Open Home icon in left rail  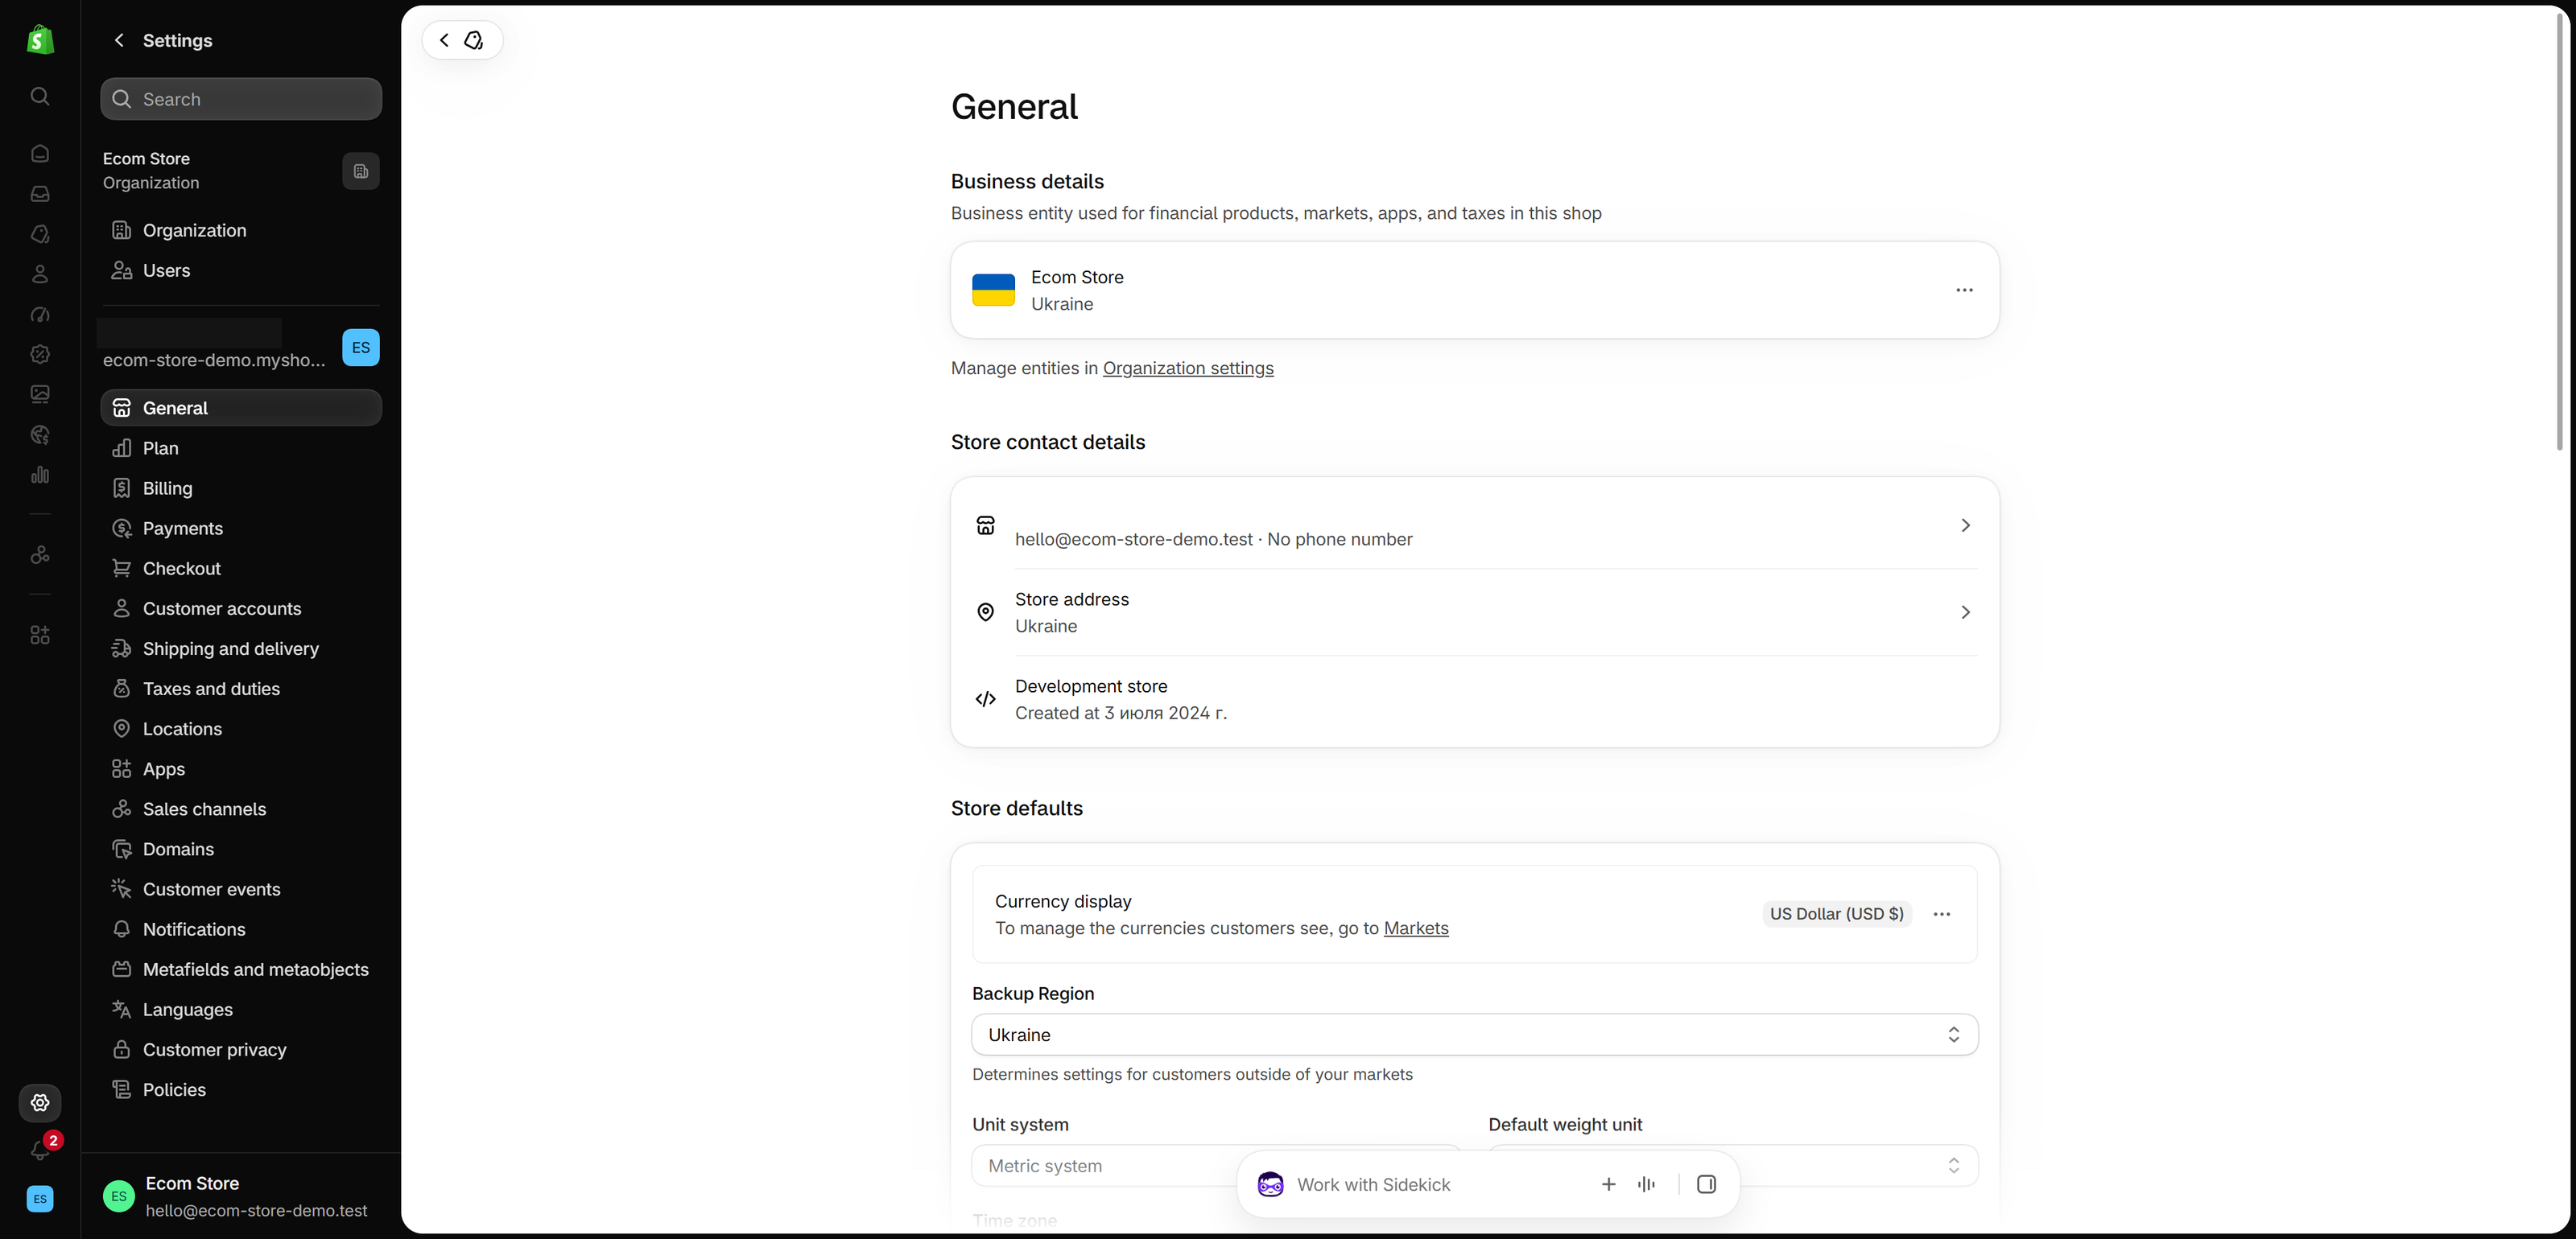[x=40, y=154]
